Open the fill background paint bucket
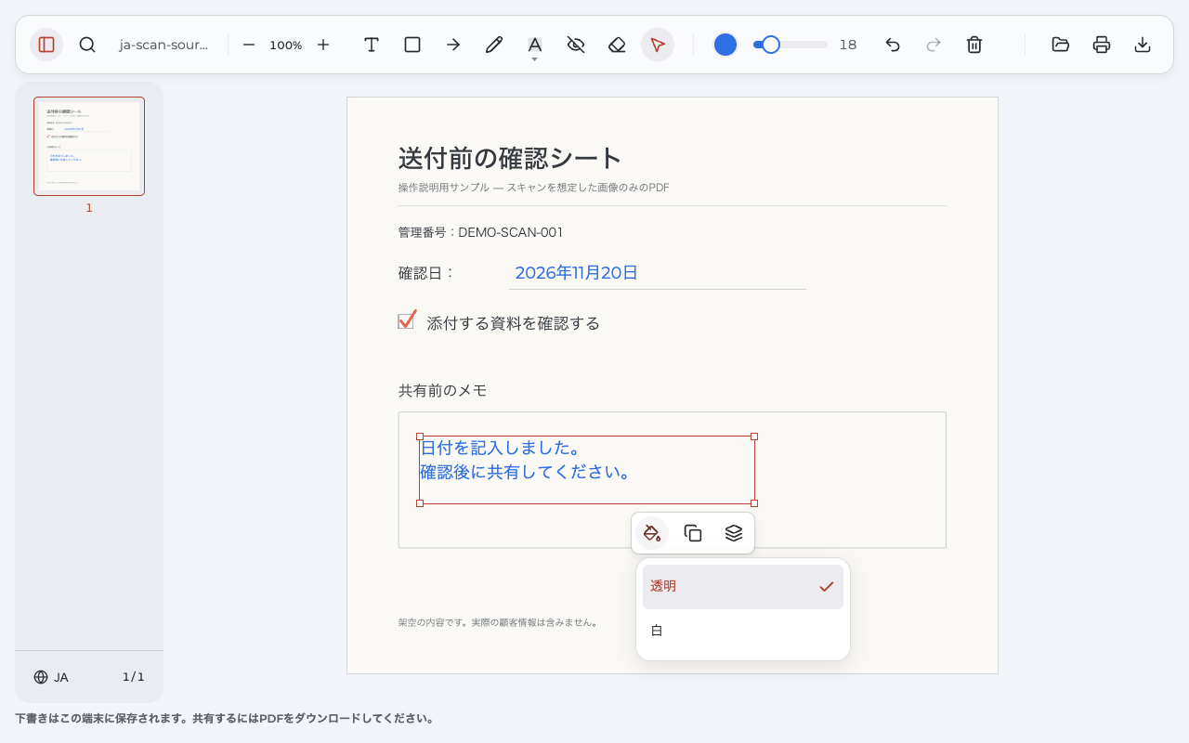 [652, 533]
